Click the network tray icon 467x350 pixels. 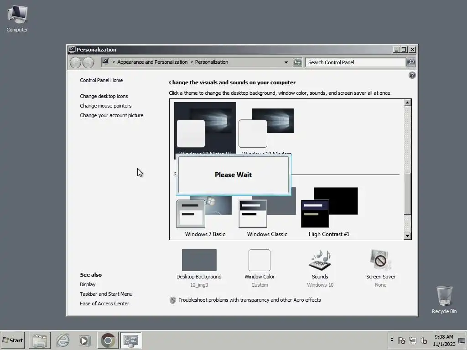(x=412, y=340)
